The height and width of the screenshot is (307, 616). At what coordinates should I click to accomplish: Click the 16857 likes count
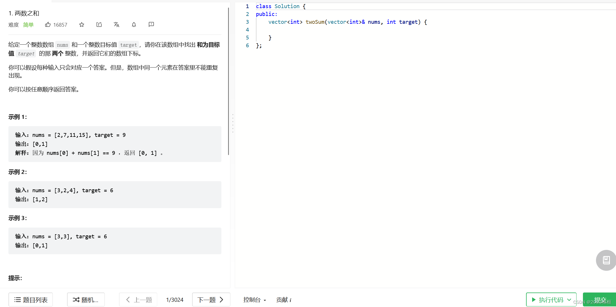[60, 25]
